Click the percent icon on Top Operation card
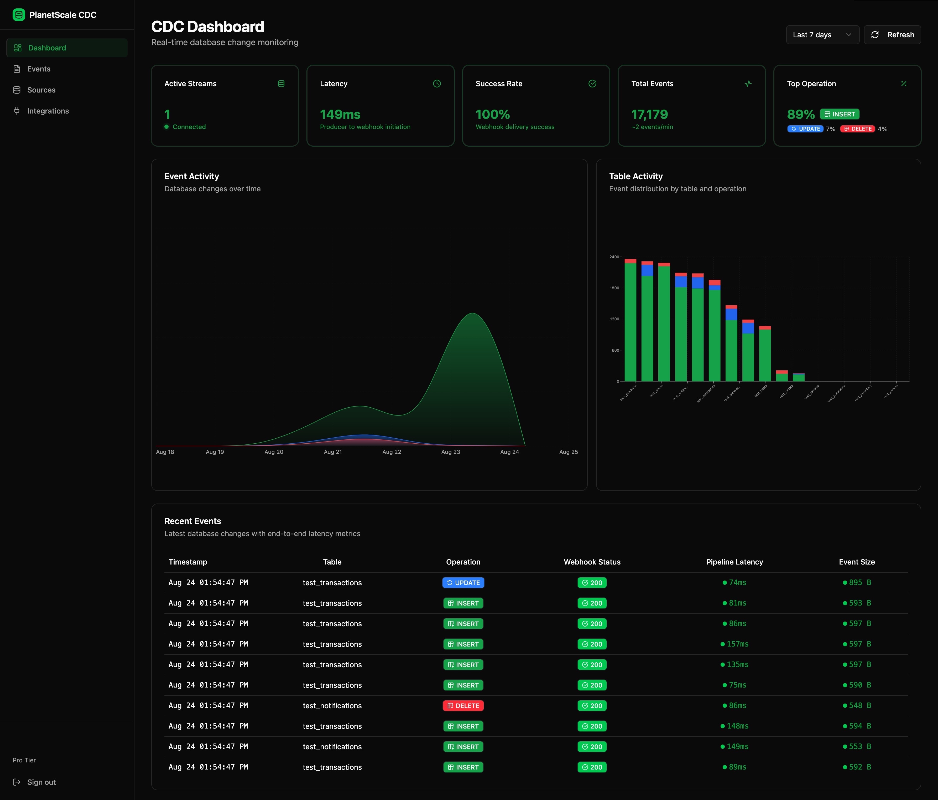 click(x=904, y=83)
